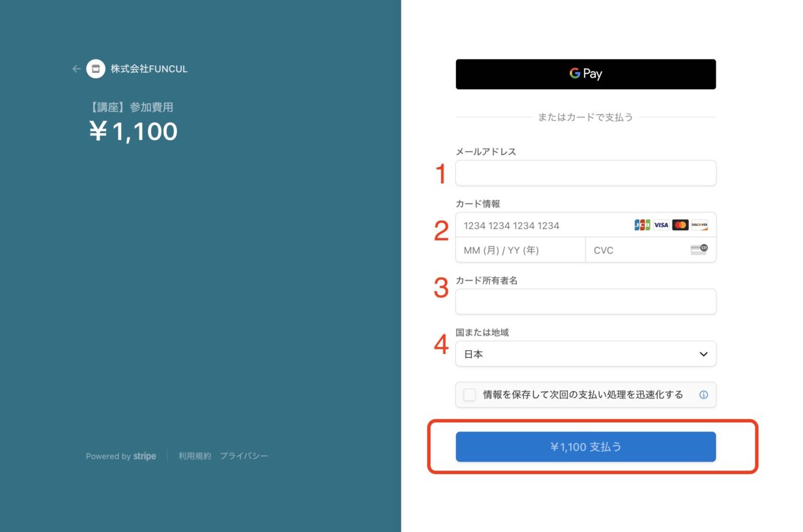Open the プライバシー privacy link
The width and height of the screenshot is (803, 532).
243,456
